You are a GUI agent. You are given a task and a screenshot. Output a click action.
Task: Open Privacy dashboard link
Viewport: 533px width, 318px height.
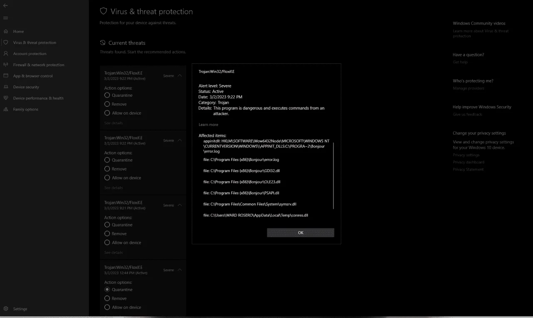click(468, 162)
